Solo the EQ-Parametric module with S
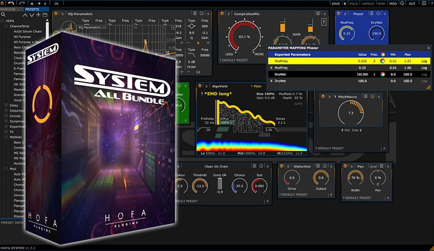434x251 pixels. coord(62,14)
